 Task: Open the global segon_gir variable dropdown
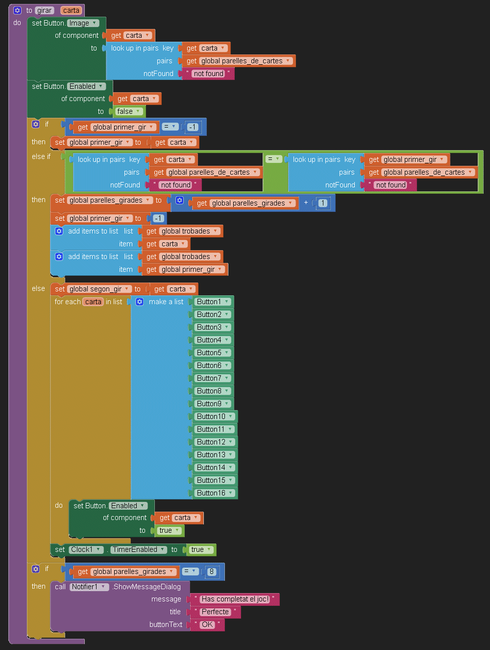coord(127,289)
